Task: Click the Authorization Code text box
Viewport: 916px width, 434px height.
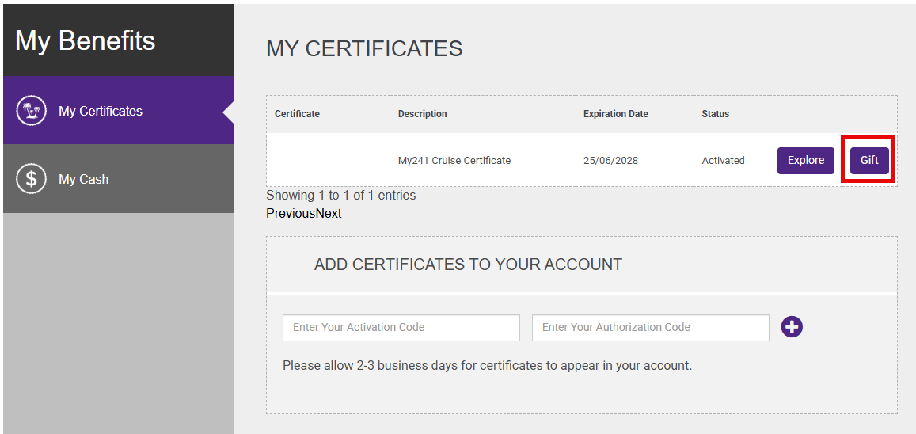Action: (x=650, y=327)
